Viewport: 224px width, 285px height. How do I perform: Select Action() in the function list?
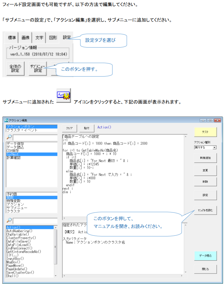point(30,227)
